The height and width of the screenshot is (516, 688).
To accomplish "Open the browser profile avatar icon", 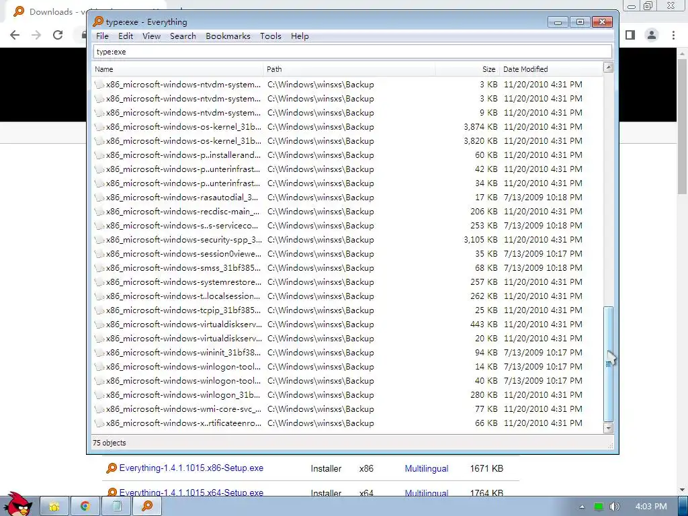I will pos(652,35).
